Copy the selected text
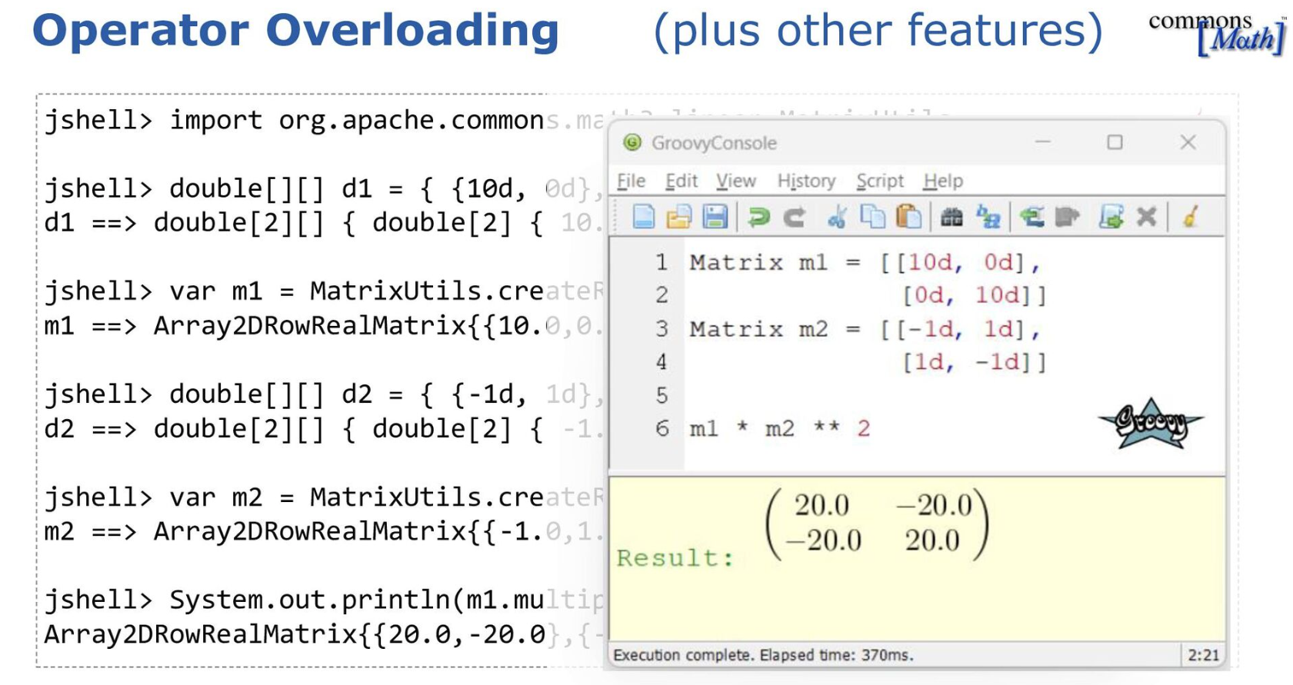1293x685 pixels. pos(873,218)
